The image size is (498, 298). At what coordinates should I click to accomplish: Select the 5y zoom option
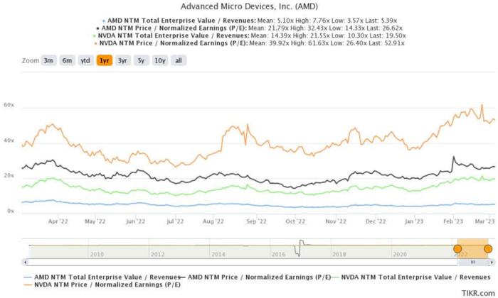(x=142, y=61)
